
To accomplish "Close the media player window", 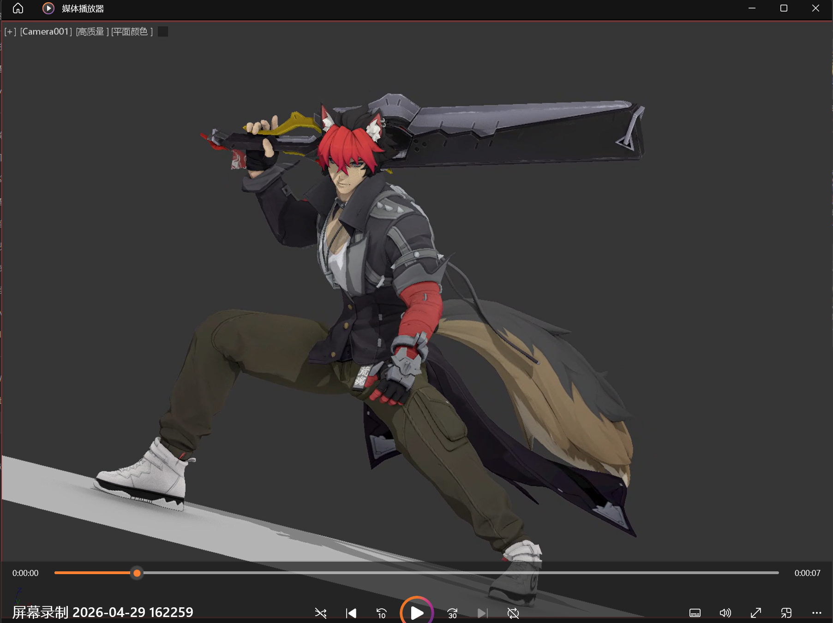I will click(816, 8).
